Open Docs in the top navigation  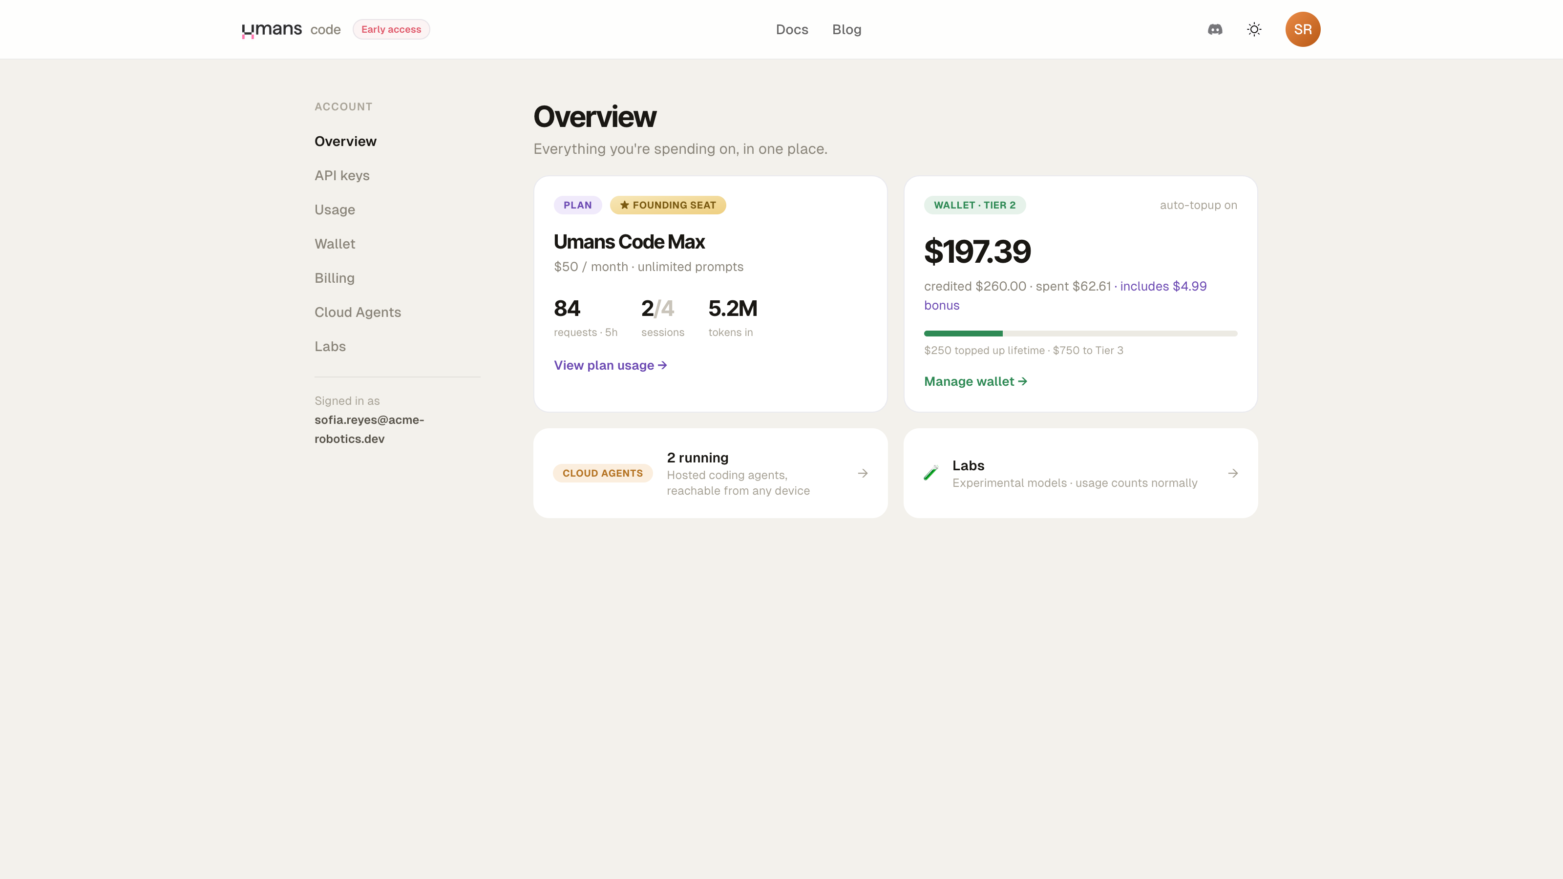click(x=792, y=29)
